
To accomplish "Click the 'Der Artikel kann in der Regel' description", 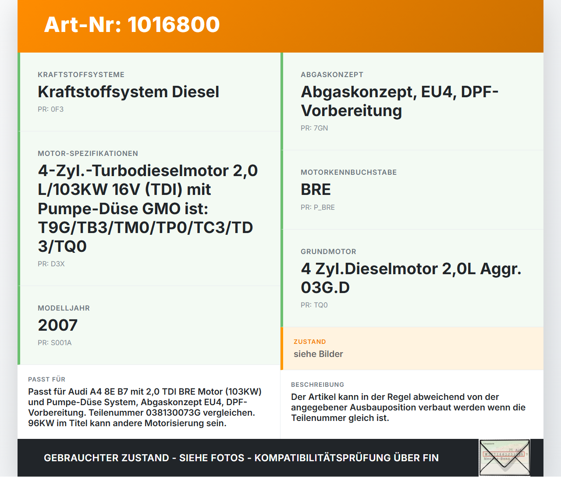I will pos(408,408).
